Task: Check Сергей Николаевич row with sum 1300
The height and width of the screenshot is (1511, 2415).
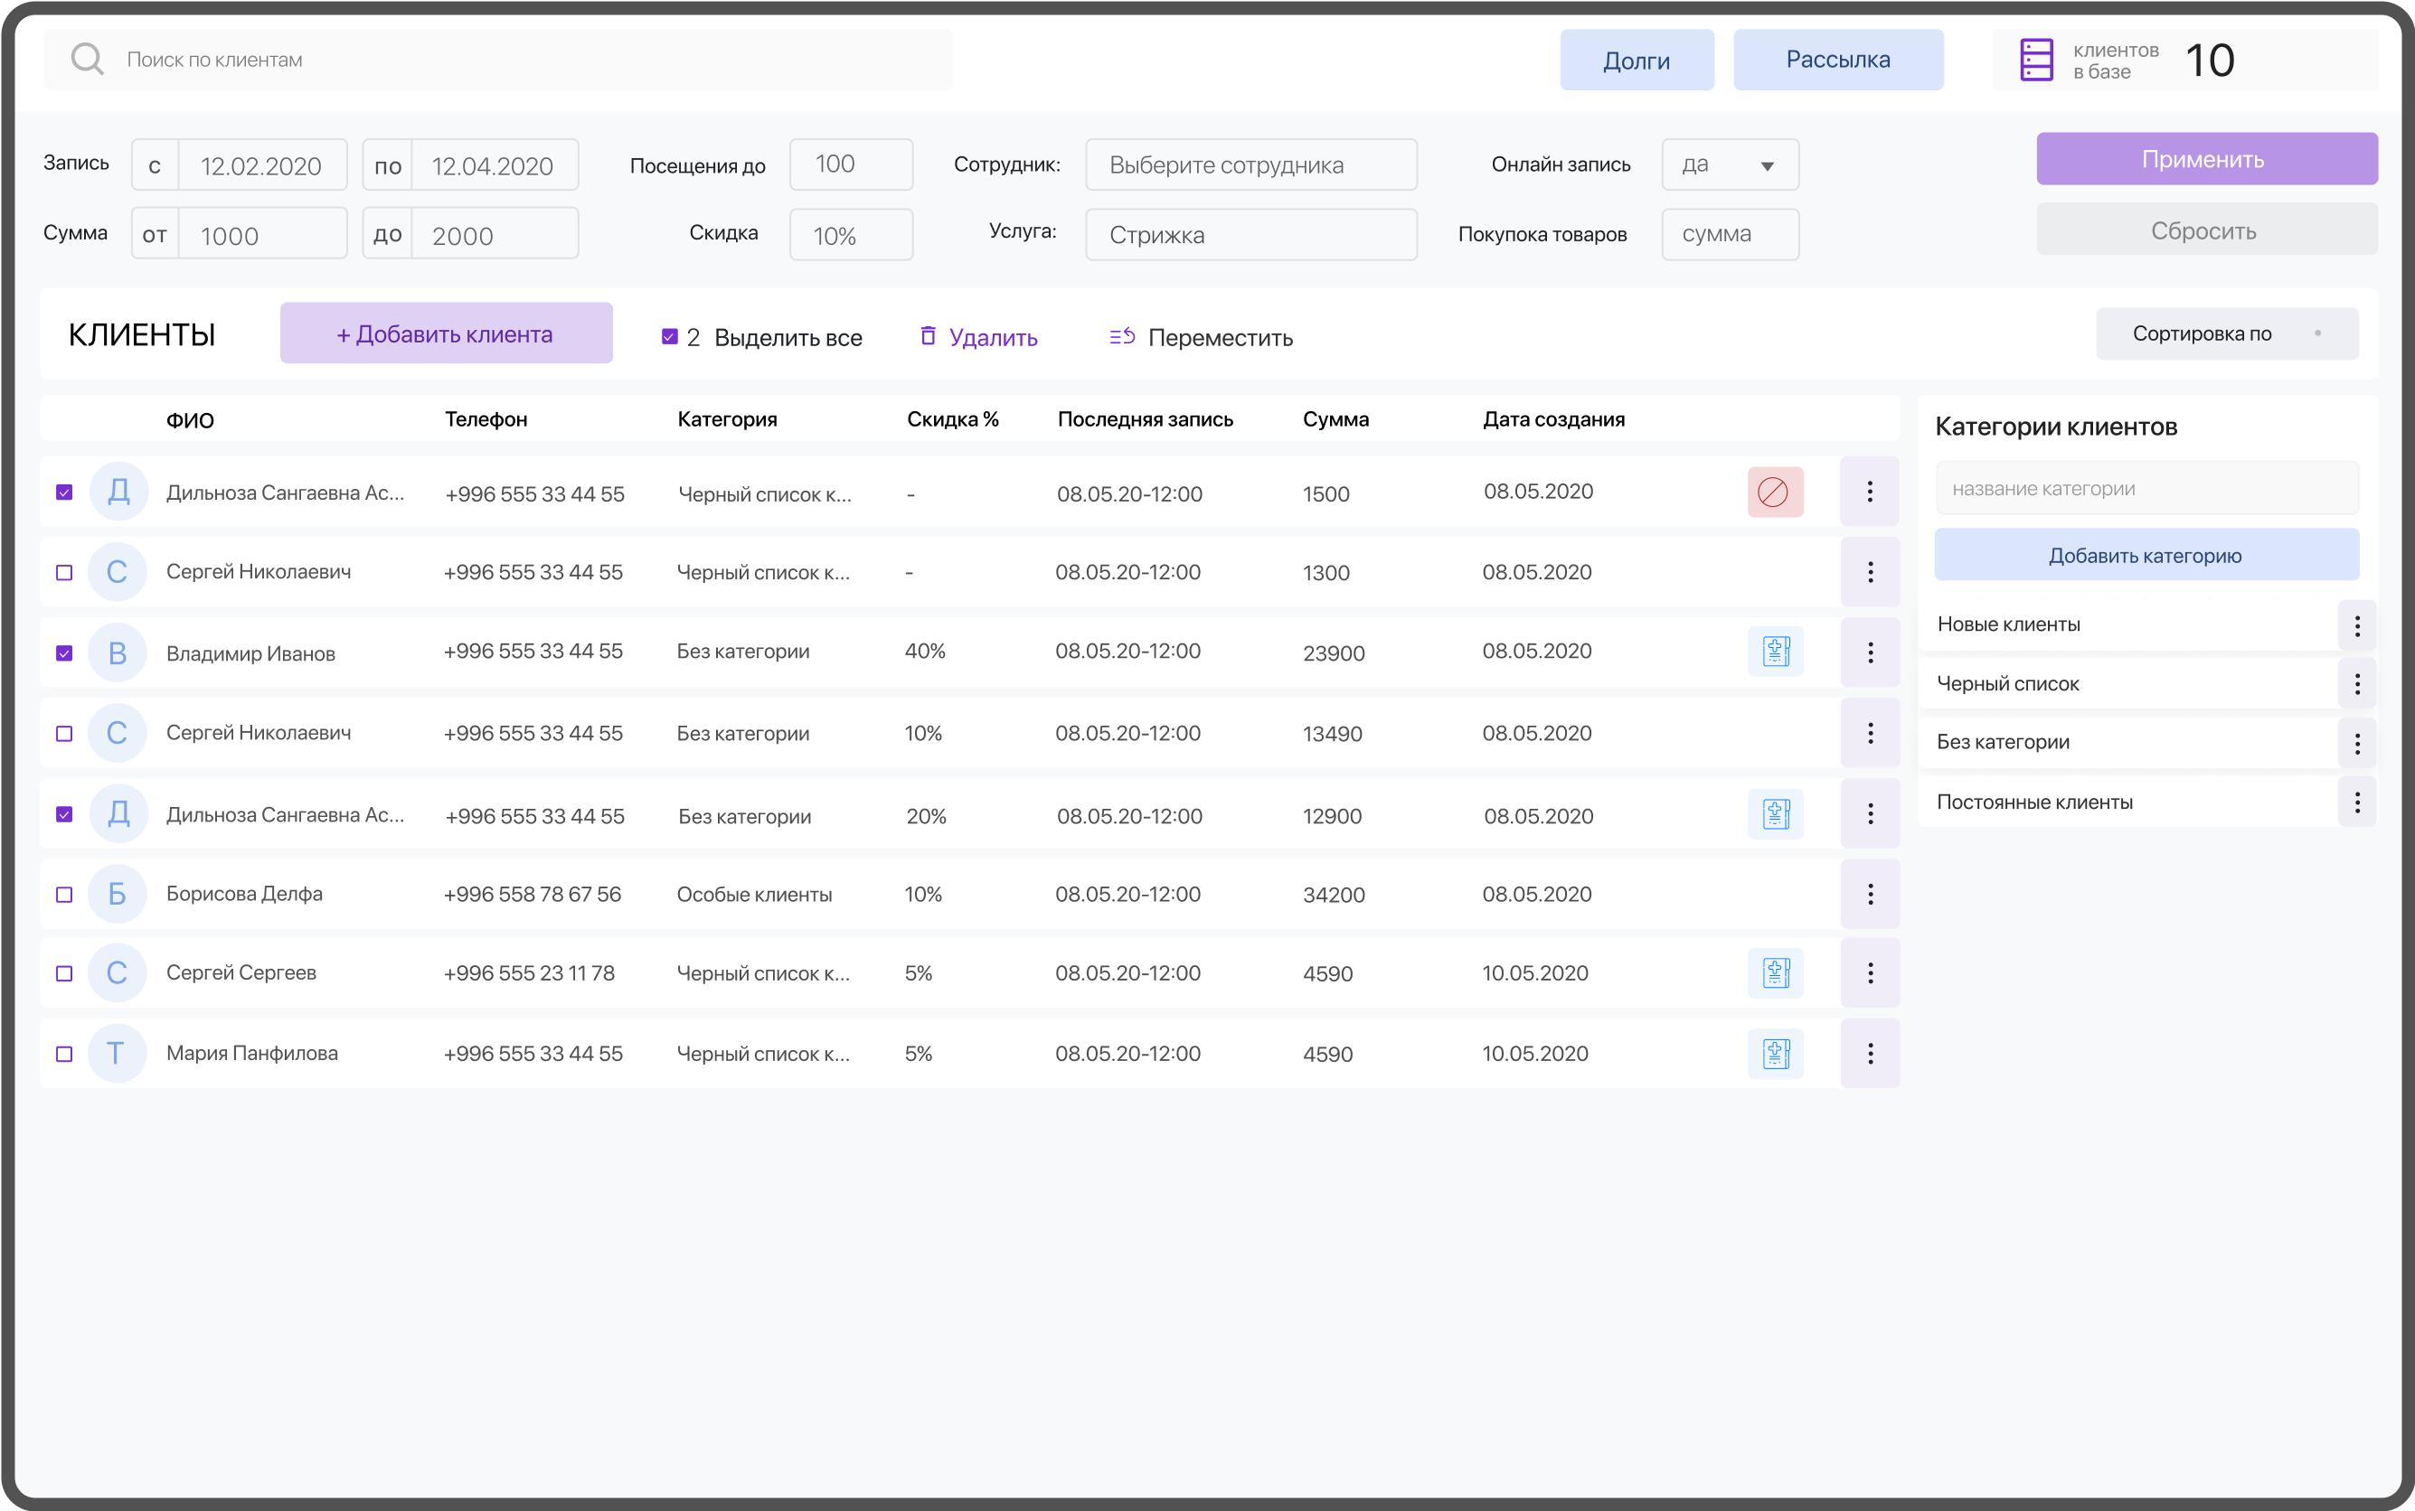Action: (64, 573)
